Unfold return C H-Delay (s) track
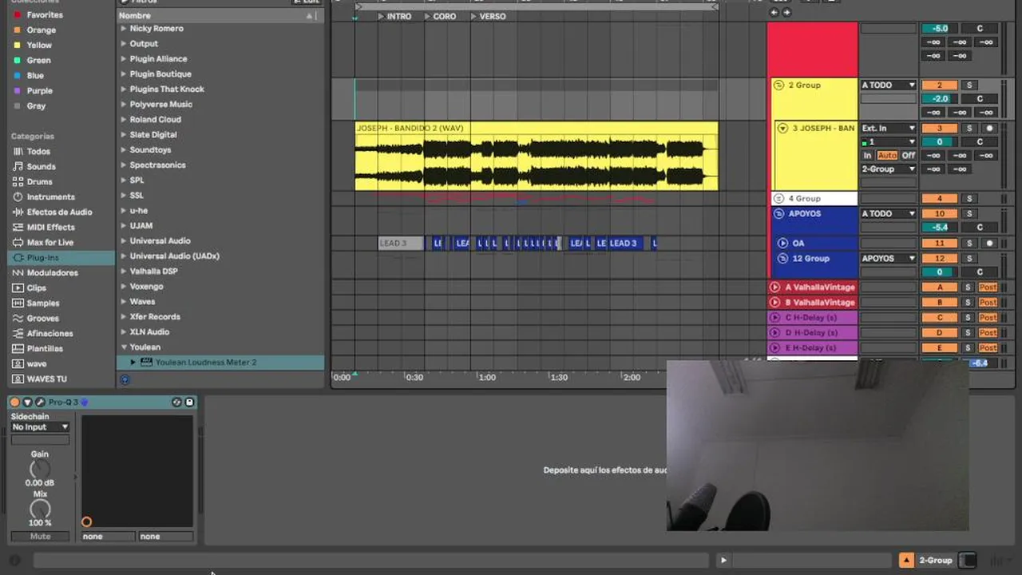1022x575 pixels. tap(774, 318)
